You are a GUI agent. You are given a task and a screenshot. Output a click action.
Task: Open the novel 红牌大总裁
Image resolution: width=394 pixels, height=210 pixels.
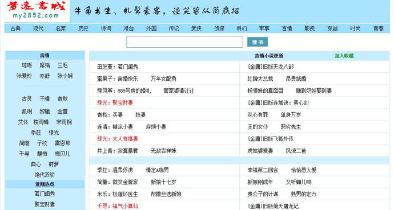coord(260,79)
